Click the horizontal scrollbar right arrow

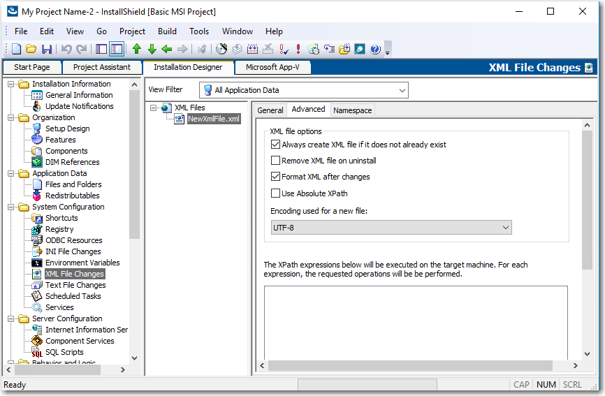pyautogui.click(x=575, y=366)
